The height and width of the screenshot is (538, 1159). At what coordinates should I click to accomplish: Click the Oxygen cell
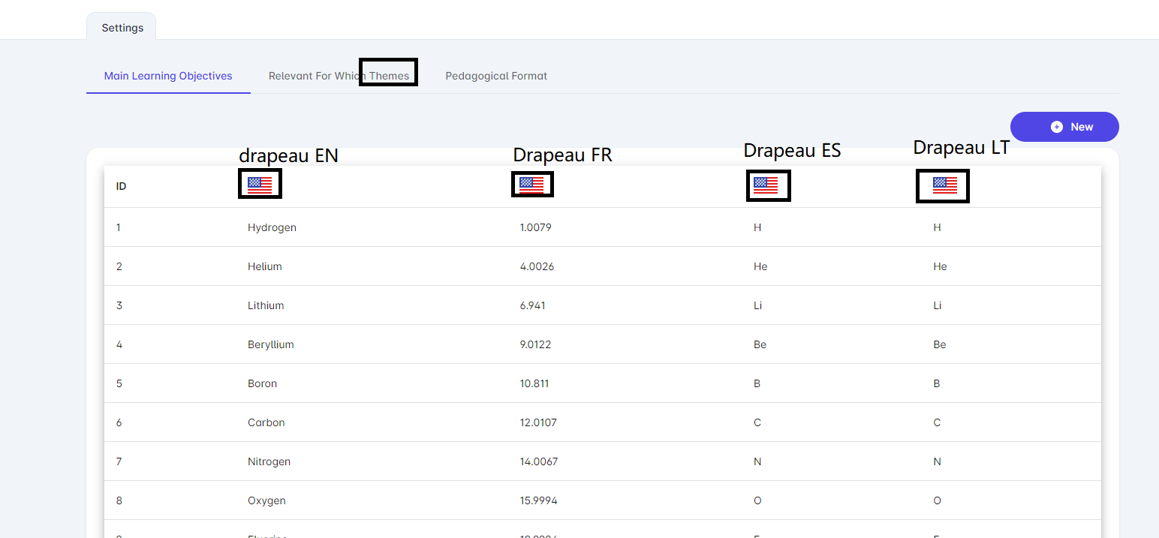click(266, 500)
